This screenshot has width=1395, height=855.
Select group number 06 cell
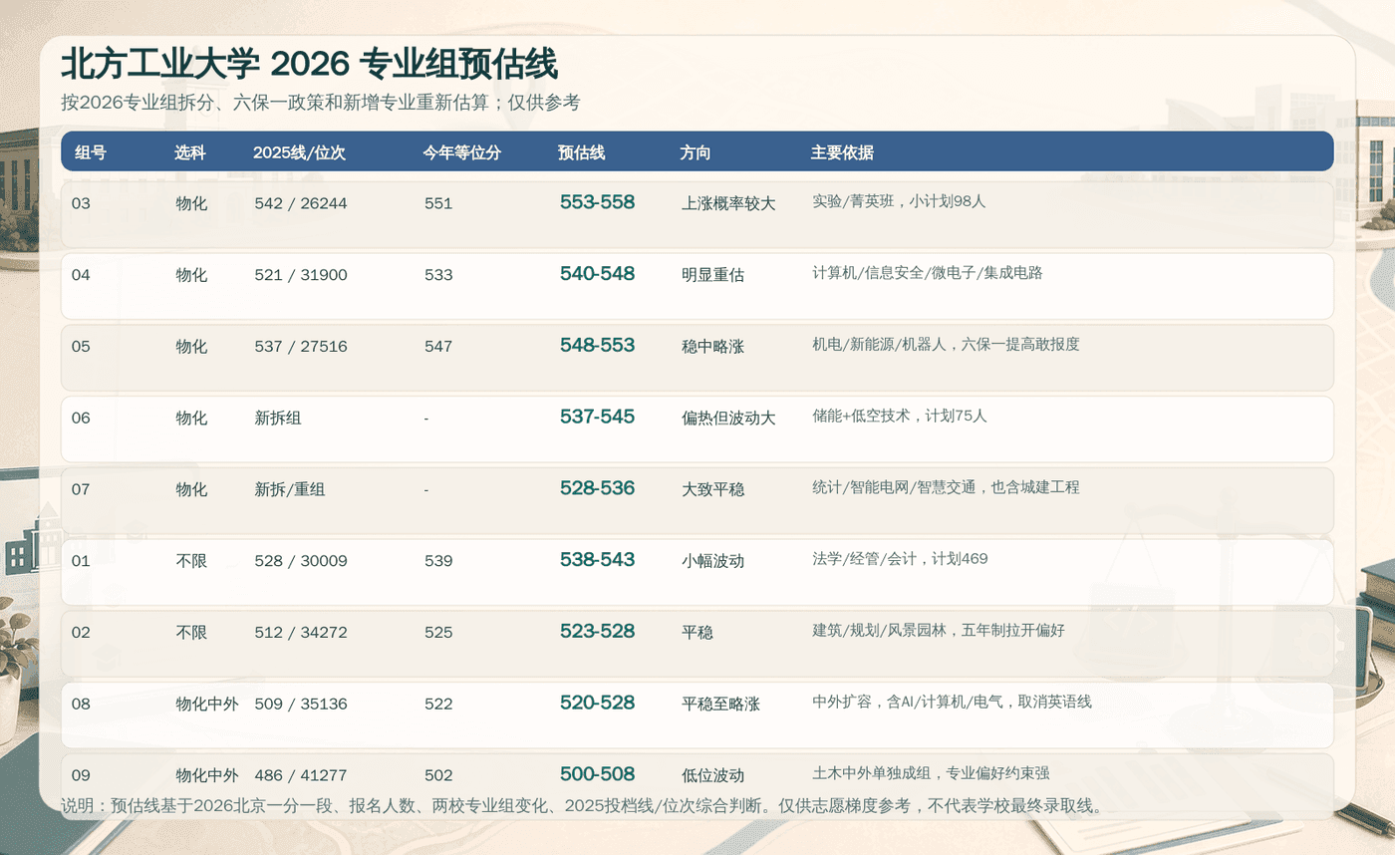tap(81, 418)
